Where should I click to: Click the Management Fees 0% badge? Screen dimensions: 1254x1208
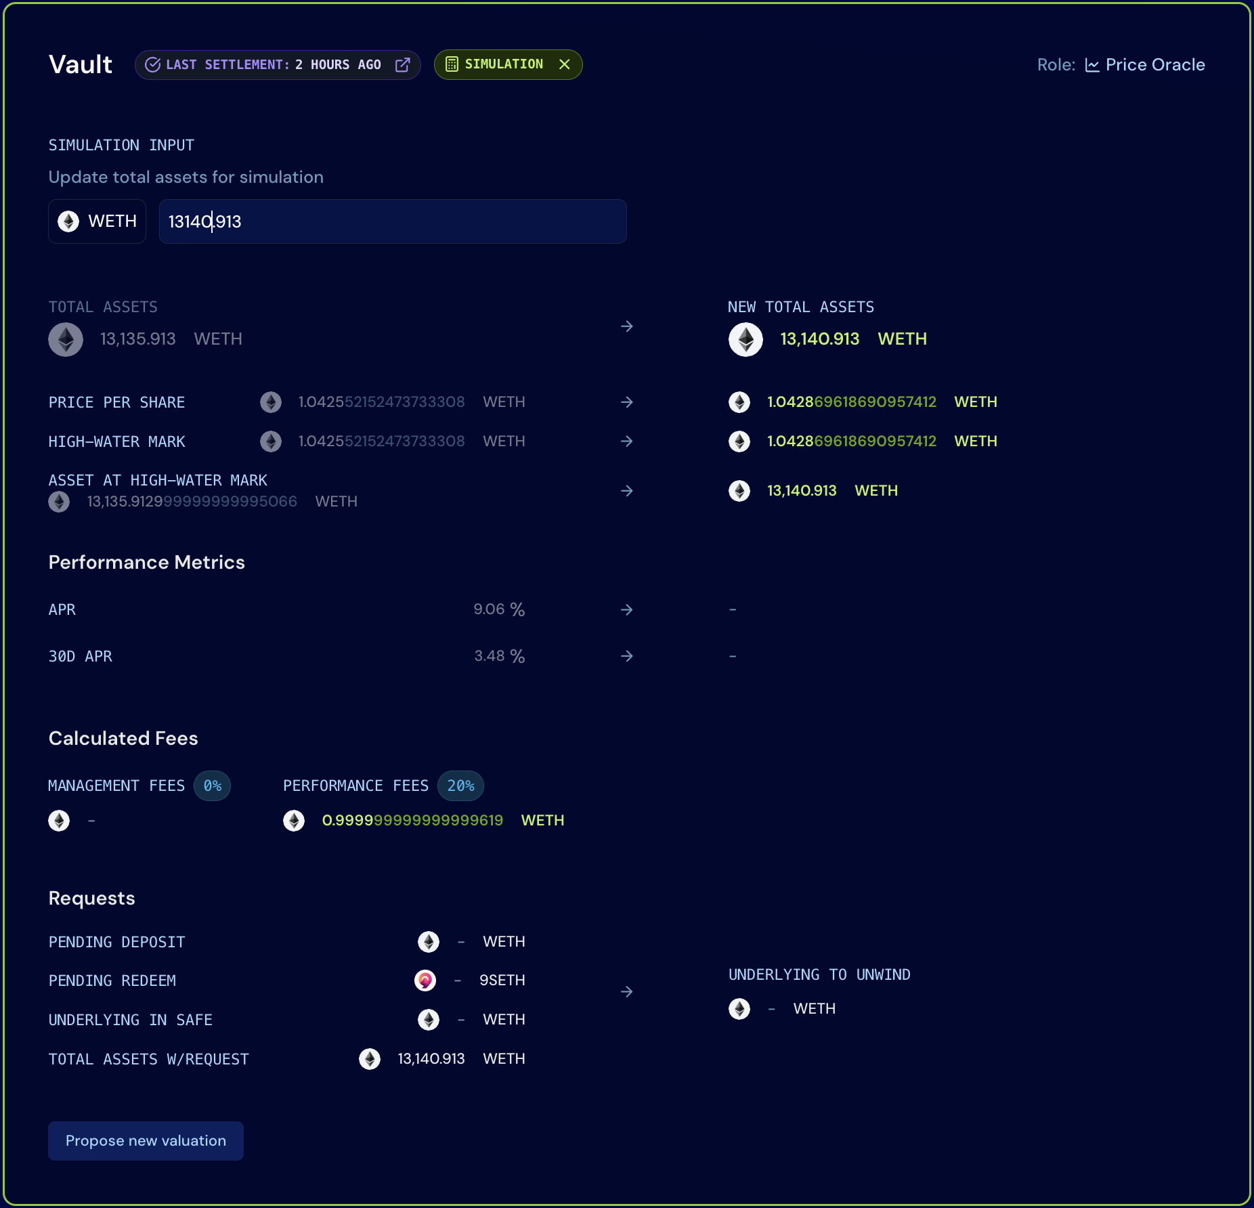click(213, 786)
